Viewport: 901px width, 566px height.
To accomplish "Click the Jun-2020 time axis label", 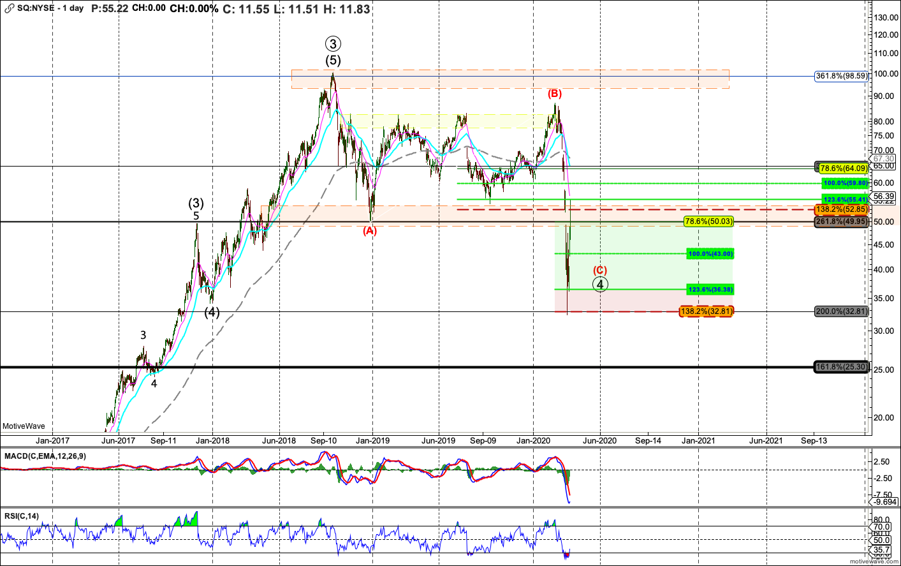I will (x=600, y=440).
